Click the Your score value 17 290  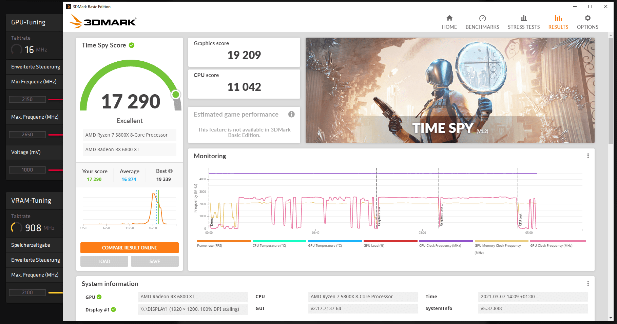(x=94, y=179)
